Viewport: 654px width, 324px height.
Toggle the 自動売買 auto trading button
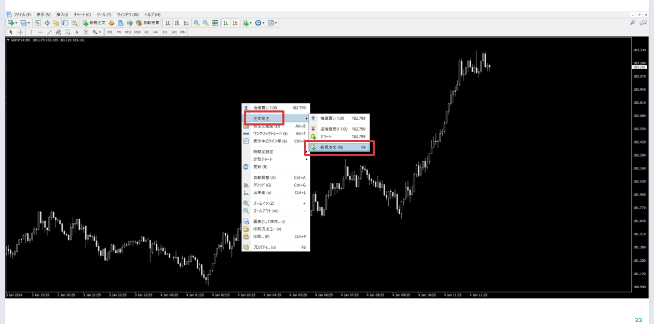pyautogui.click(x=148, y=23)
